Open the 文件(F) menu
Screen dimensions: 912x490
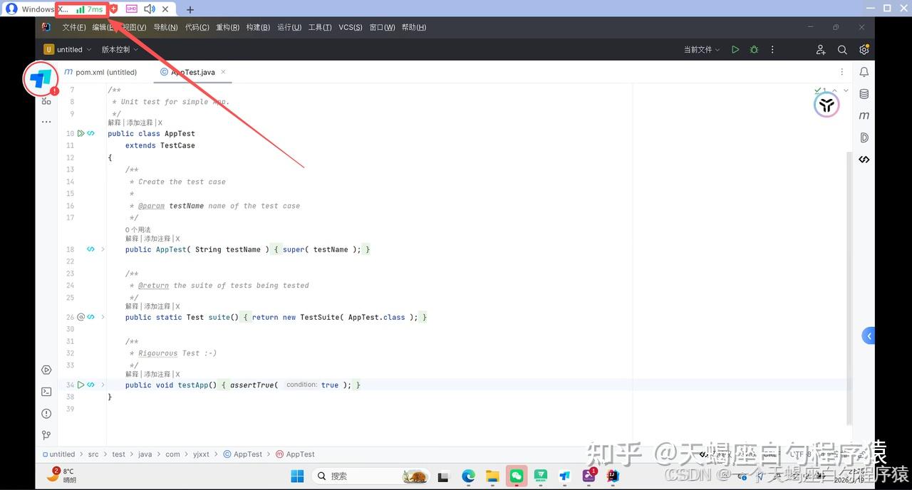point(74,27)
